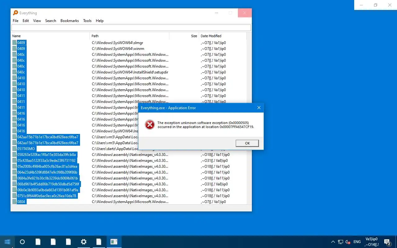The height and width of the screenshot is (248, 397).
Task: Sort by Date Modified column header
Action: tap(222, 36)
